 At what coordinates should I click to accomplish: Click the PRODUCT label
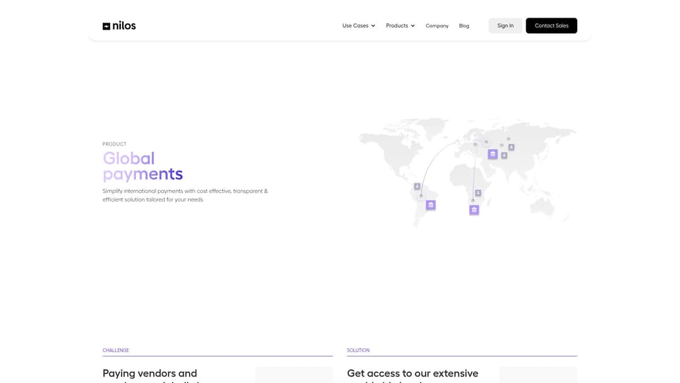(x=115, y=144)
